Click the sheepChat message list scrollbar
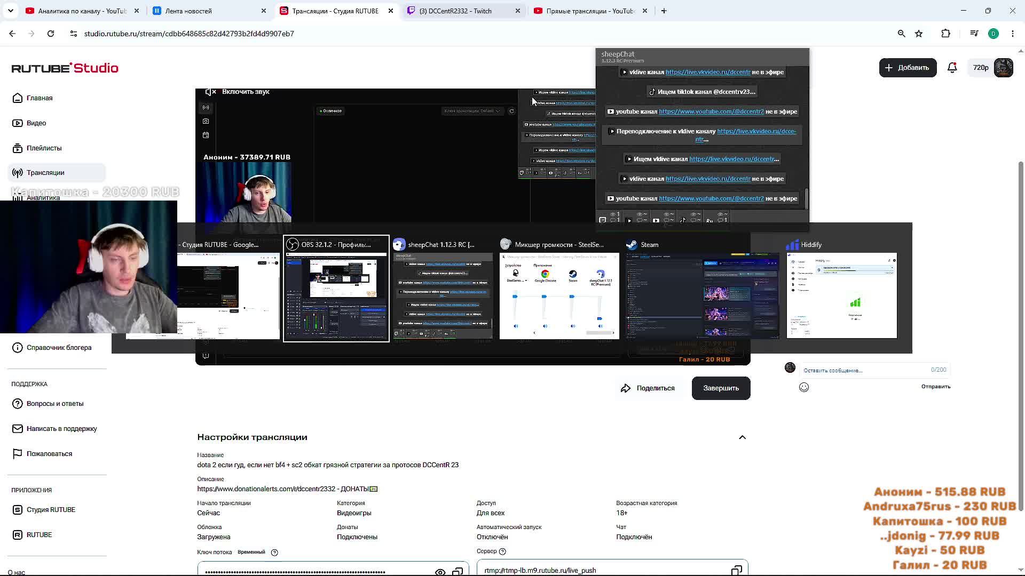 coord(806,199)
